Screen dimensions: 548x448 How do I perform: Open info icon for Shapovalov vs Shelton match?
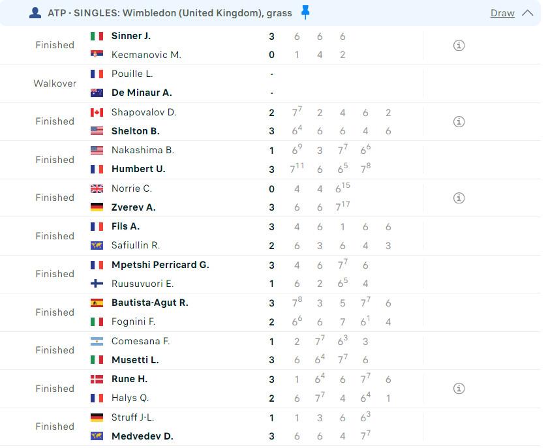(459, 121)
